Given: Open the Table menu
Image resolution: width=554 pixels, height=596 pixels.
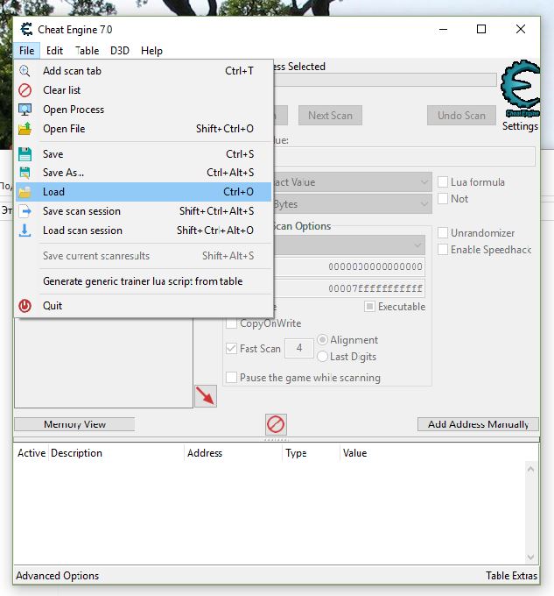Looking at the screenshot, I should click(x=87, y=51).
